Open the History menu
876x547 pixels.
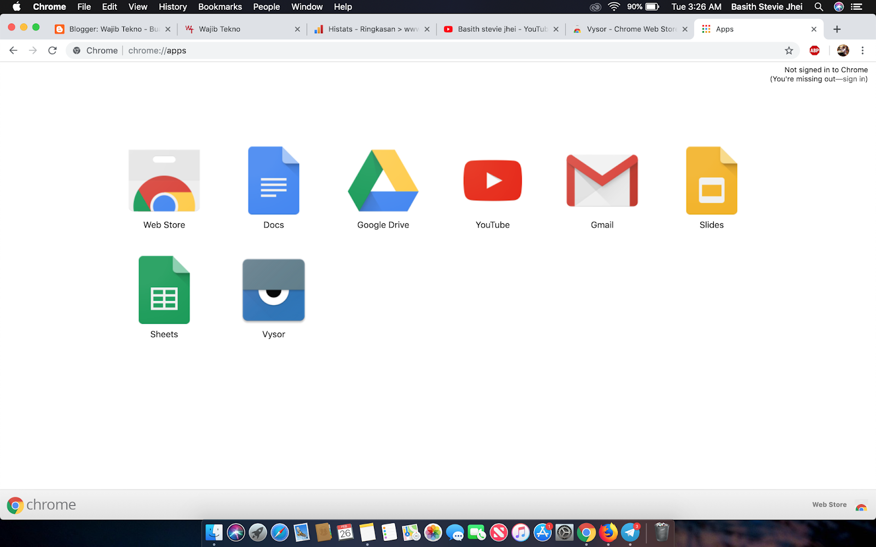pyautogui.click(x=172, y=7)
